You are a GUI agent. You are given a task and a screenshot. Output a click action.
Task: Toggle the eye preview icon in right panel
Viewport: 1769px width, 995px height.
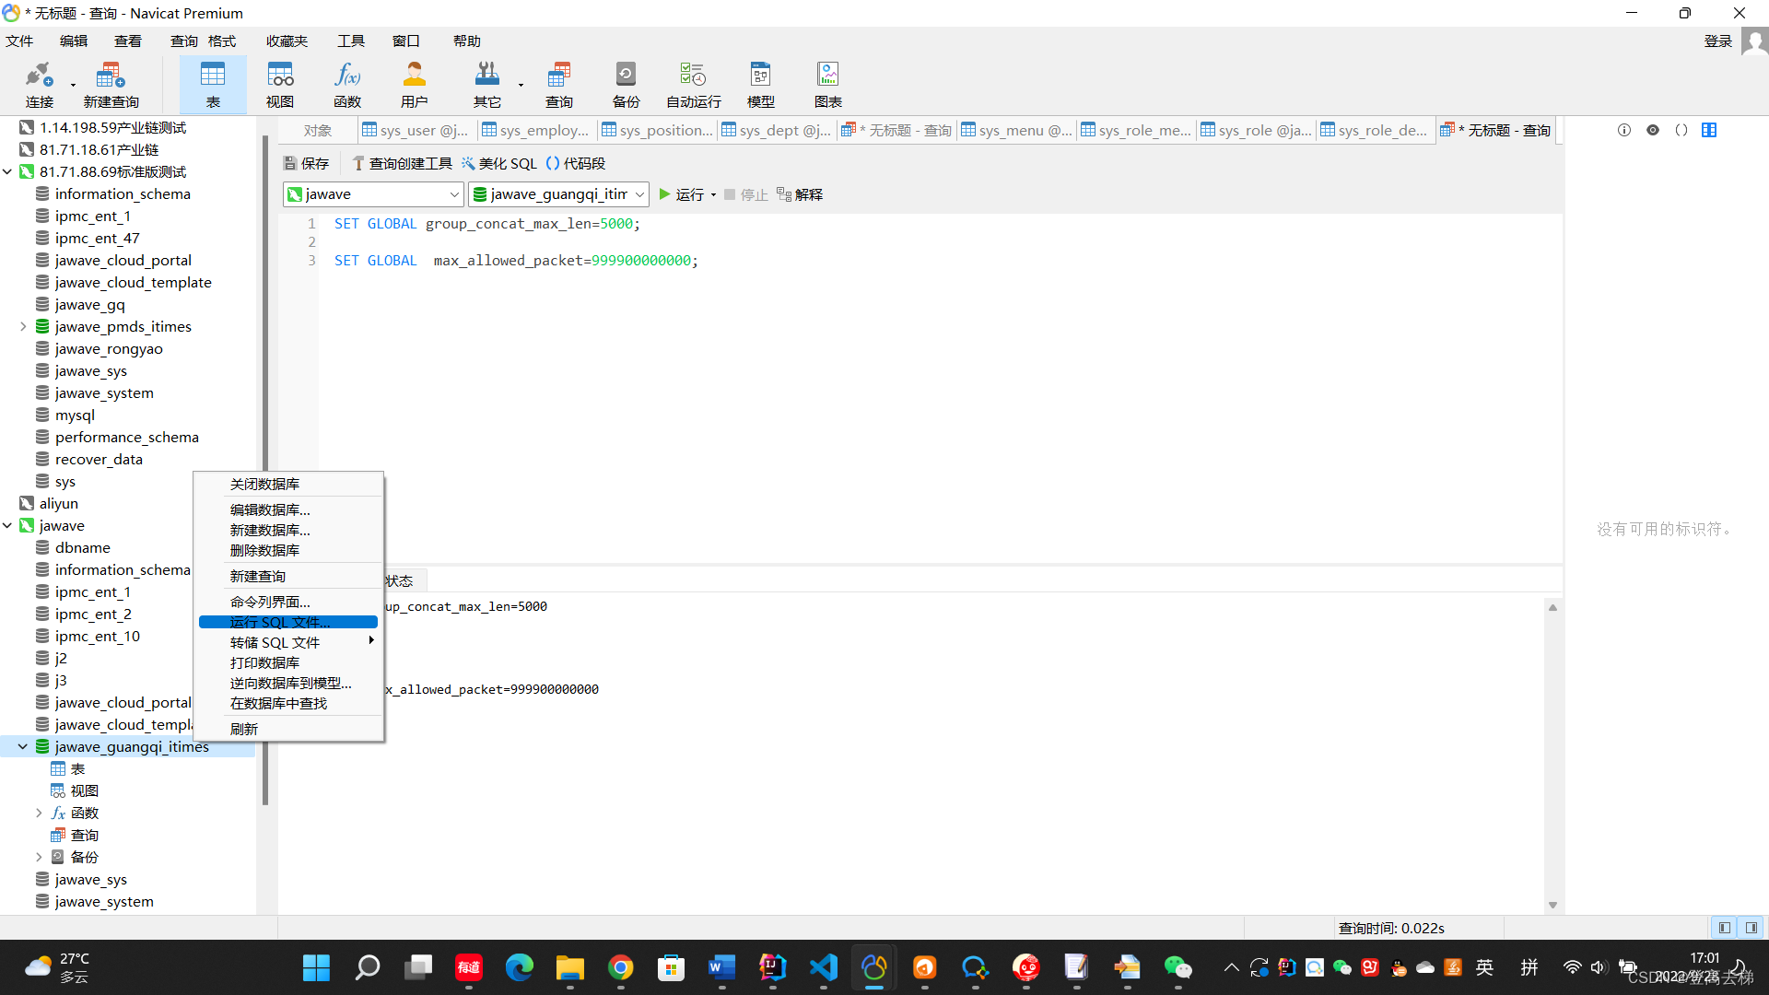coord(1653,130)
